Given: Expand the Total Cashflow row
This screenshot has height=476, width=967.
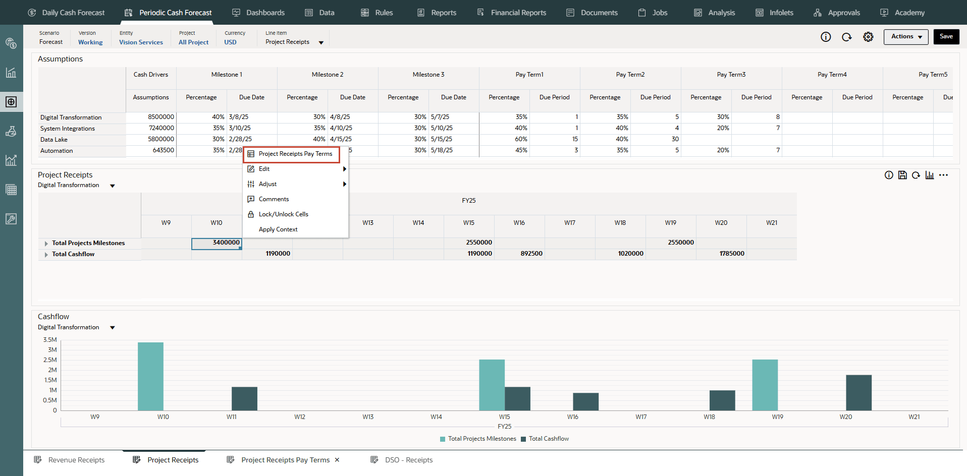Looking at the screenshot, I should pyautogui.click(x=46, y=255).
